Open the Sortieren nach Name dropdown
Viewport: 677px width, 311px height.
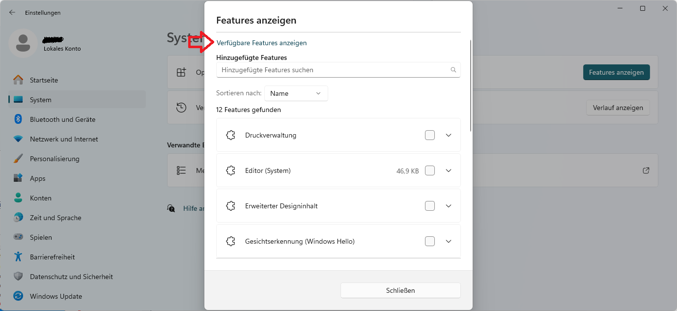296,93
